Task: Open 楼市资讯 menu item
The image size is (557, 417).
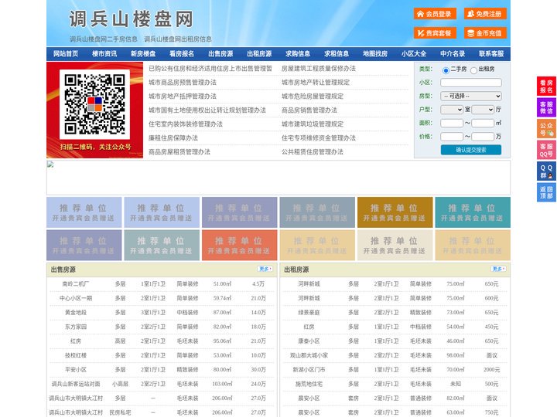Action: tap(104, 54)
